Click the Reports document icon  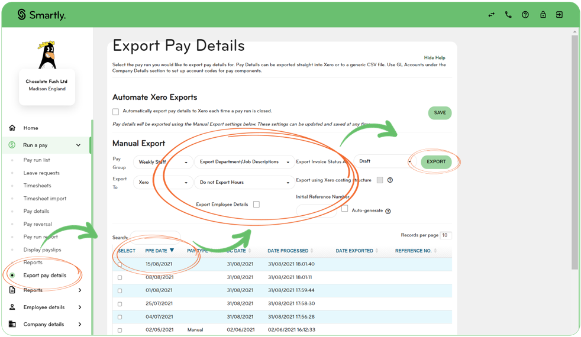click(x=12, y=290)
